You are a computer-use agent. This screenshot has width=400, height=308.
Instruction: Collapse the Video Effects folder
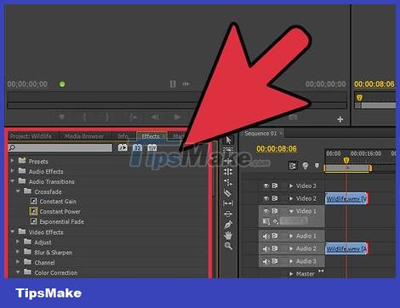coord(12,231)
